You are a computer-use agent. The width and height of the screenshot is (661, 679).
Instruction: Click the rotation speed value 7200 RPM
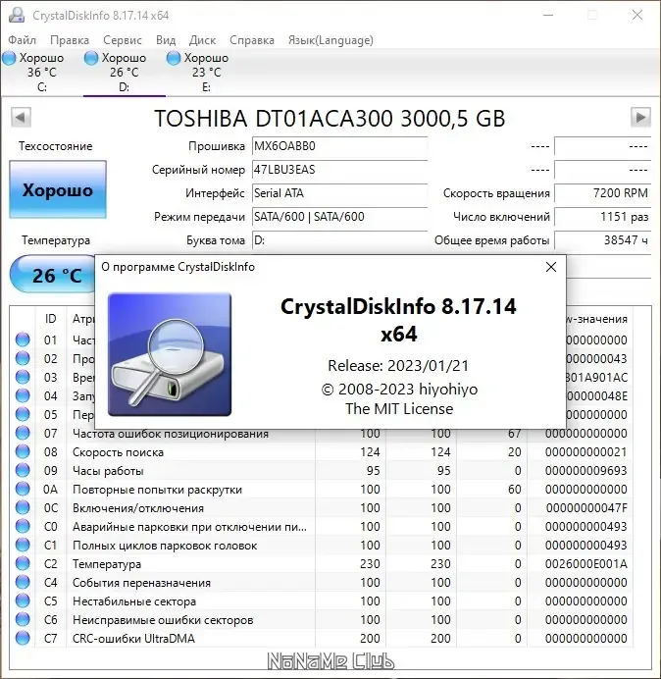pyautogui.click(x=602, y=193)
